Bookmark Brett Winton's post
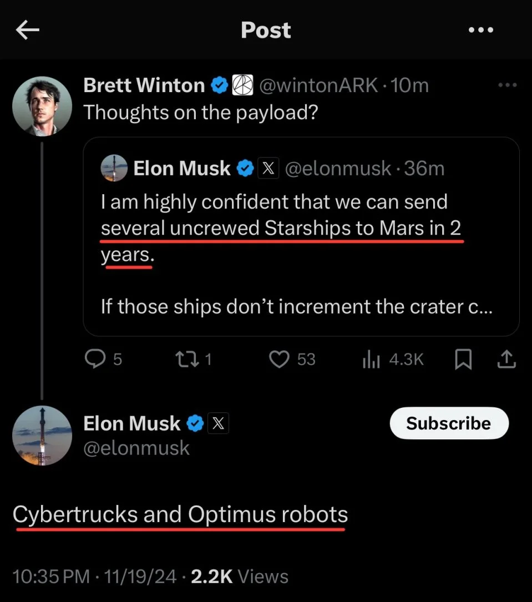 pyautogui.click(x=463, y=360)
